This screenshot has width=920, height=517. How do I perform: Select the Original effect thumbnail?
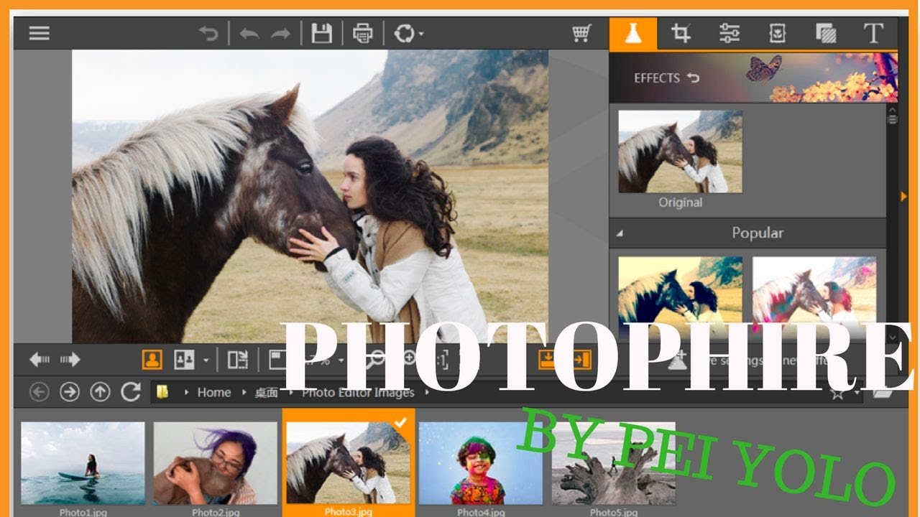point(680,152)
